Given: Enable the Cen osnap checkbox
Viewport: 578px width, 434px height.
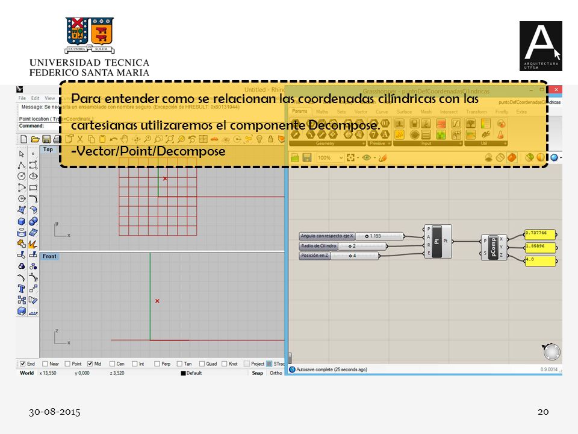Looking at the screenshot, I should [x=113, y=364].
